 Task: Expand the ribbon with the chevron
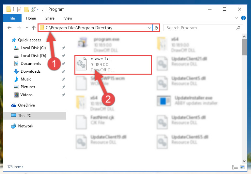pyautogui.click(x=236, y=18)
